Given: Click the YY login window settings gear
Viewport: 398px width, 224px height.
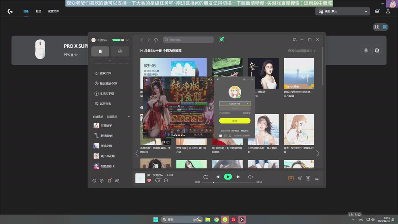Looking at the screenshot, I should [x=244, y=80].
